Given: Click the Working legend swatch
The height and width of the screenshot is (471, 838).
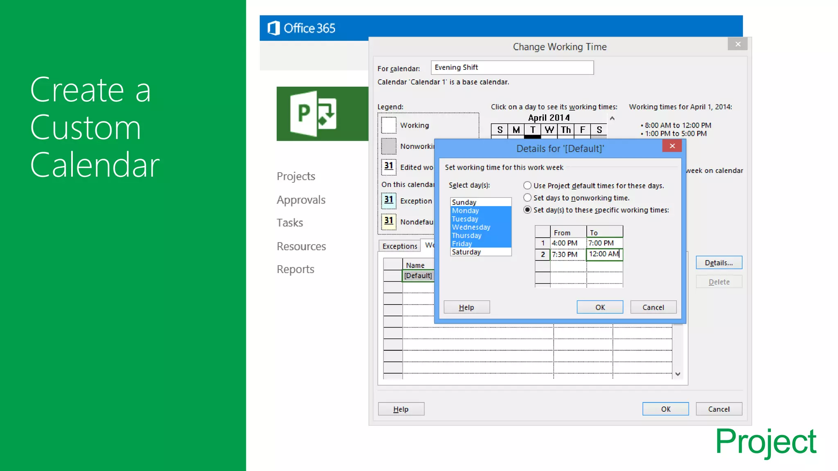Looking at the screenshot, I should [x=389, y=125].
